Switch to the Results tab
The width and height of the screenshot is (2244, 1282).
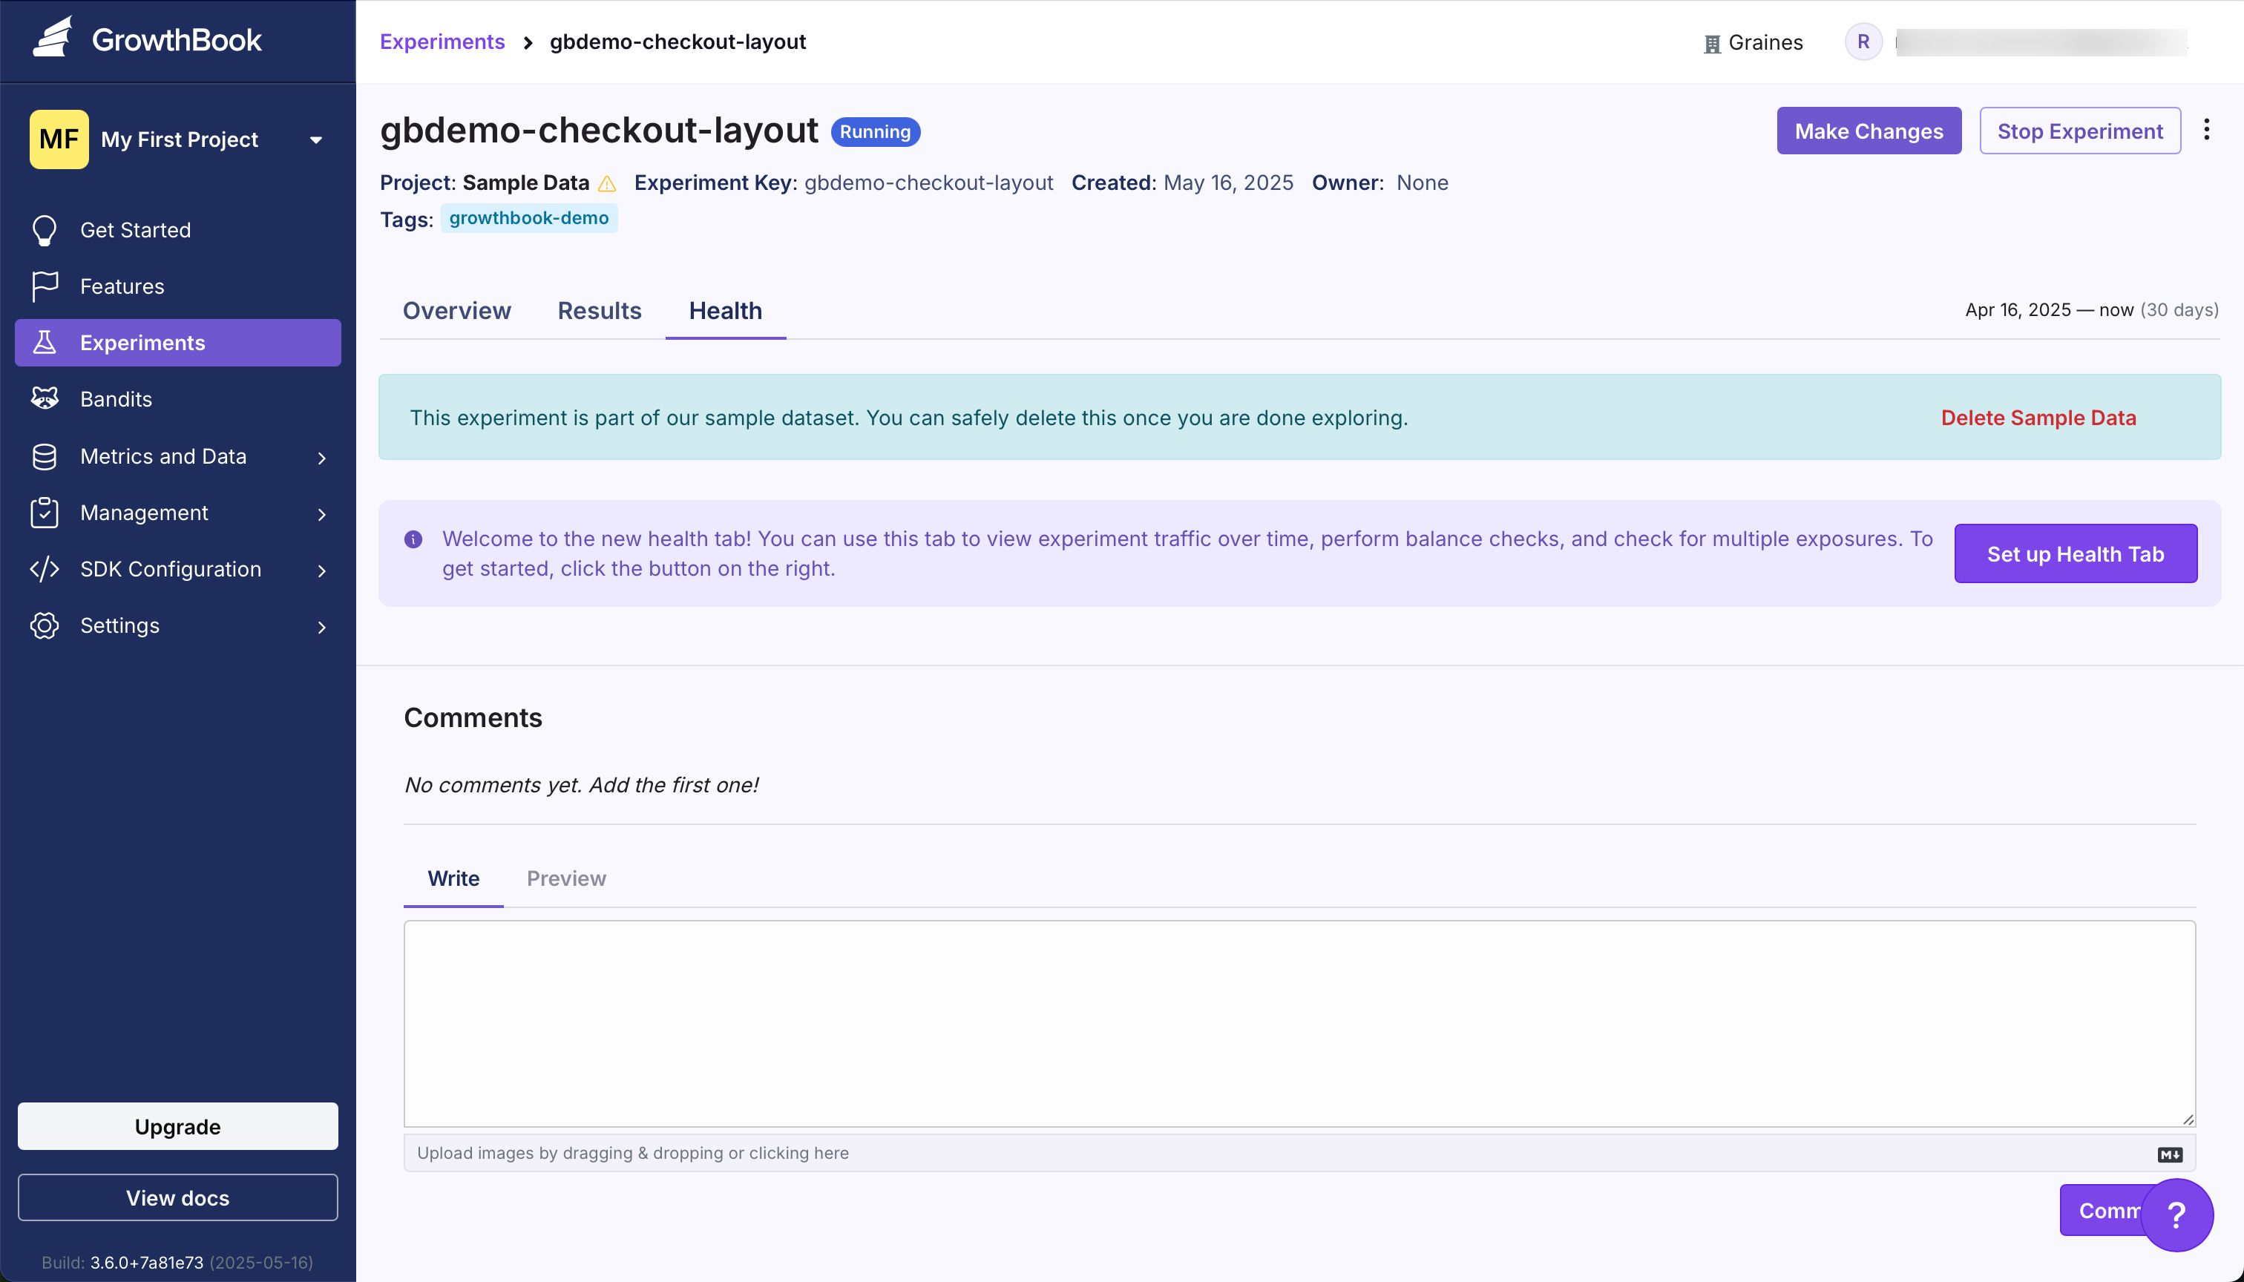coord(599,311)
